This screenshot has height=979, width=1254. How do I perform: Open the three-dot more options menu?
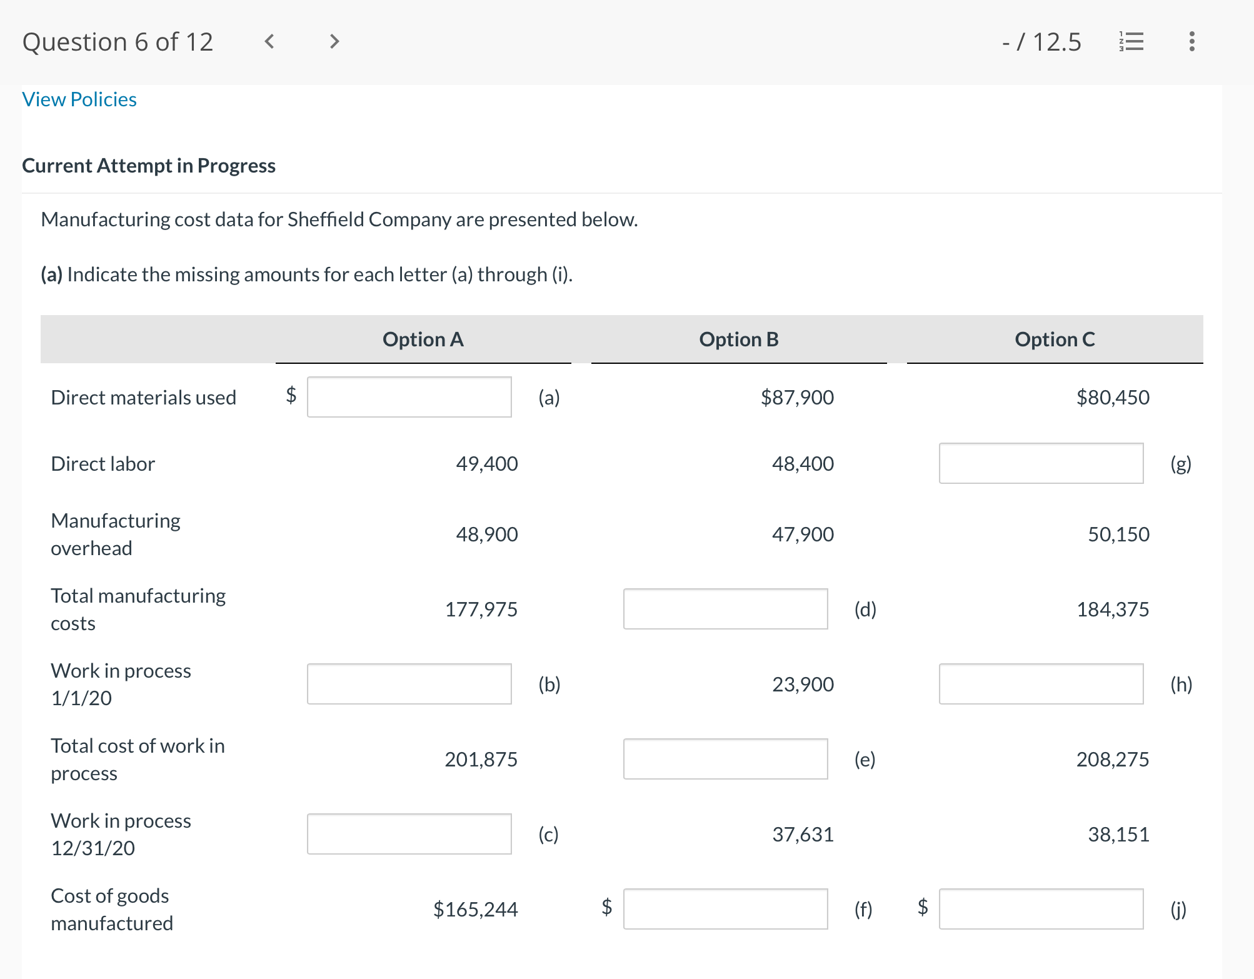pyautogui.click(x=1191, y=42)
